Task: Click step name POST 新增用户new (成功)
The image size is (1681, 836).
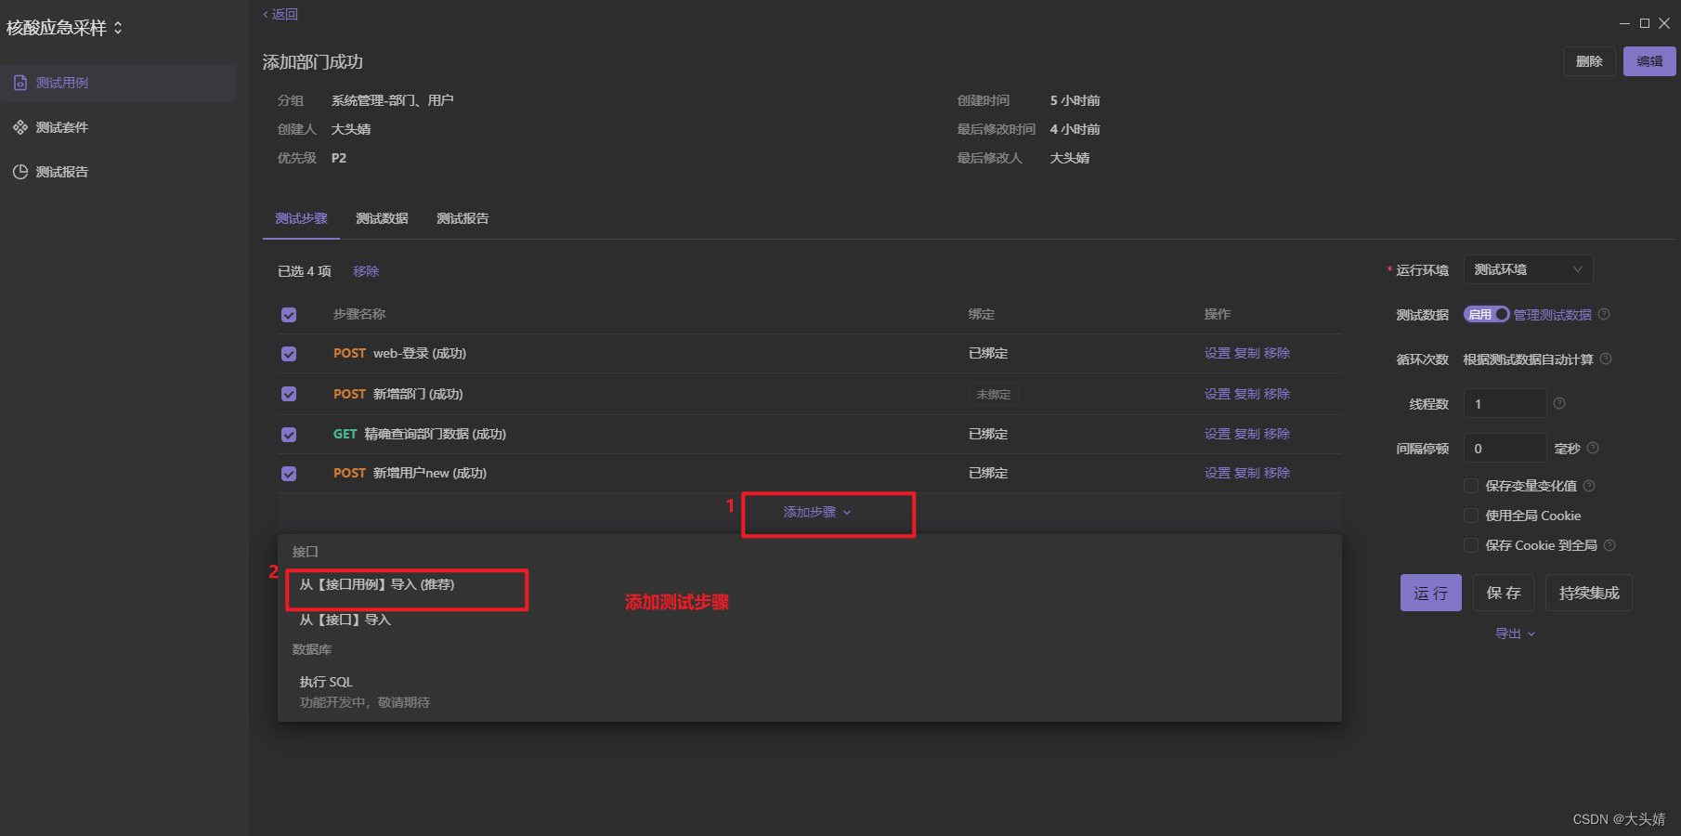Action: 410,473
